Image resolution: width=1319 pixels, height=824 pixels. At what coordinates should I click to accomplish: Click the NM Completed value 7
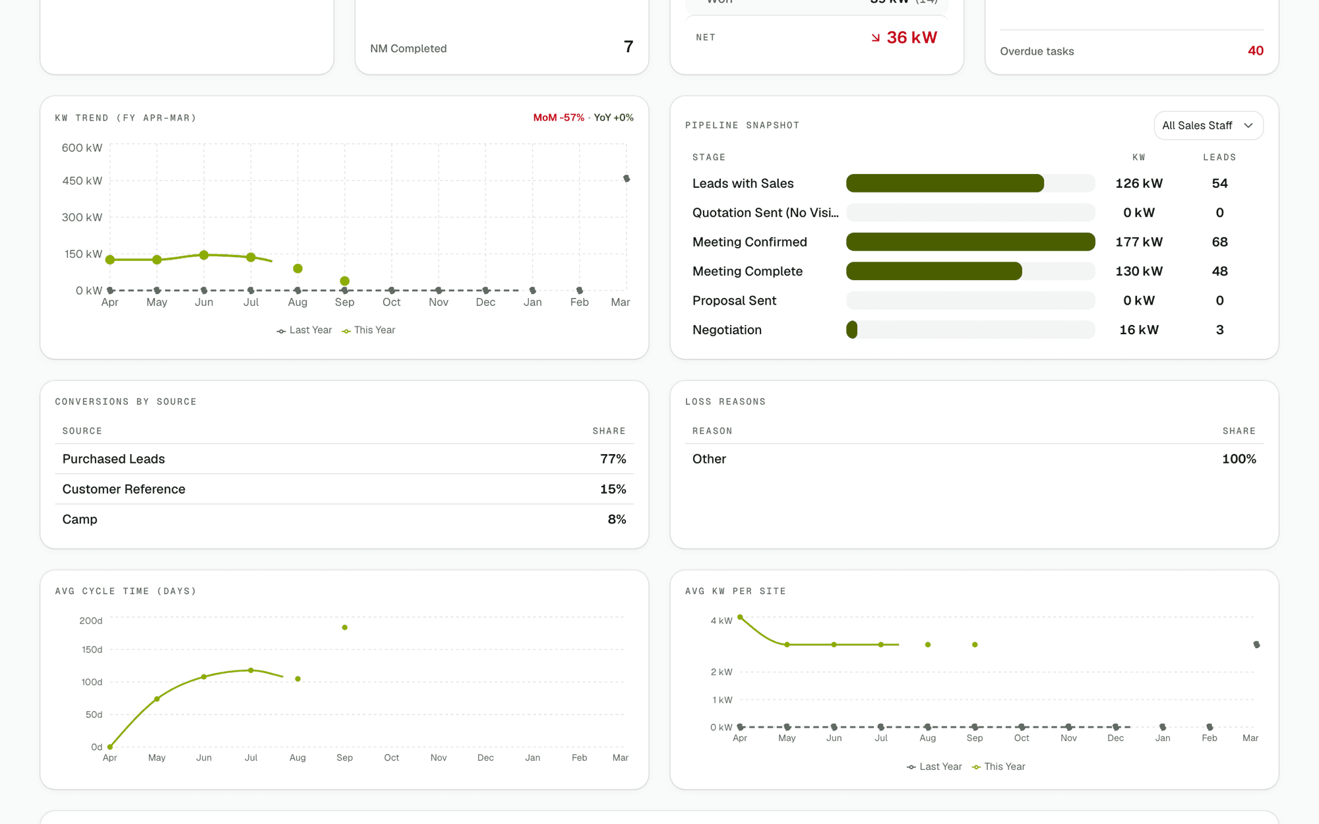[629, 47]
